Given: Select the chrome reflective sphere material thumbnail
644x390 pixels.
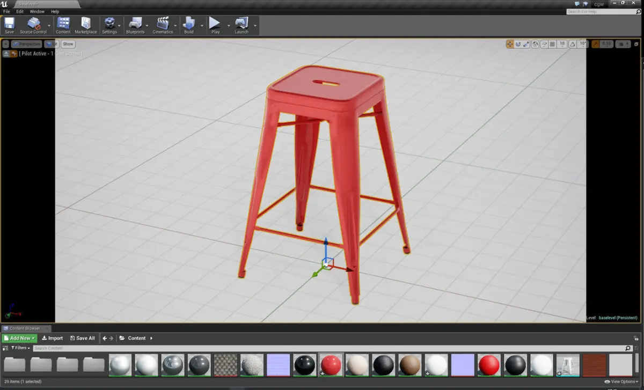Looking at the screenshot, I should click(x=173, y=365).
